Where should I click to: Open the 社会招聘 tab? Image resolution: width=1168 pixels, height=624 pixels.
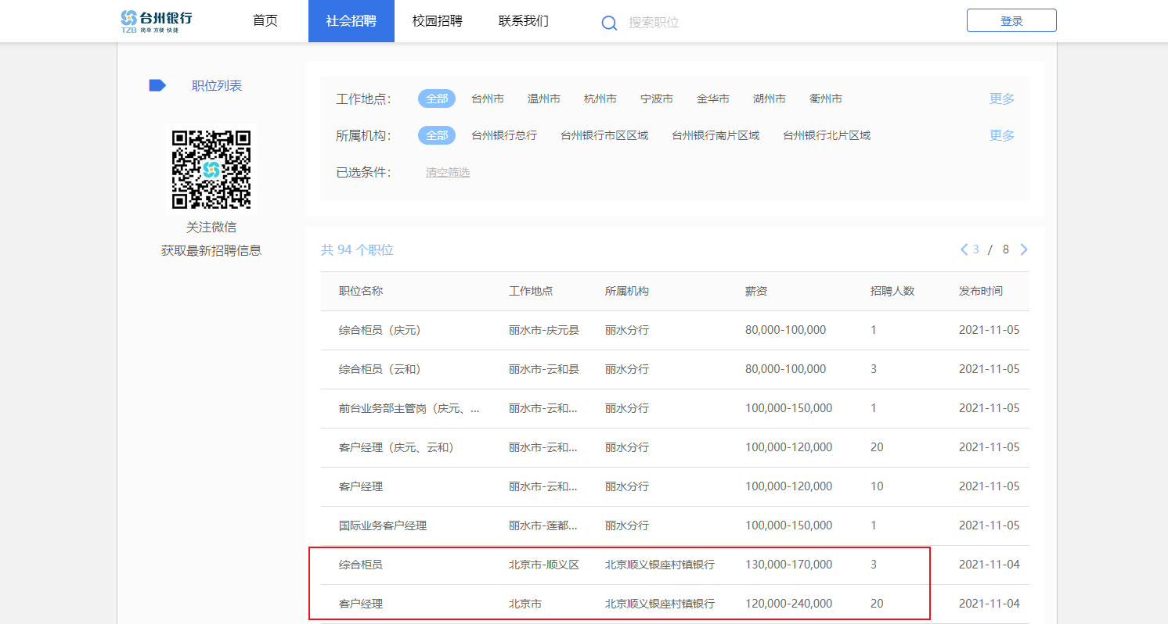(351, 21)
